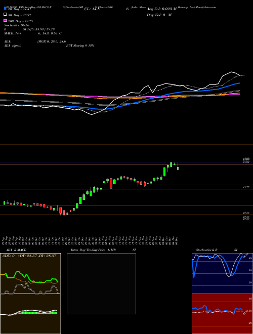
Task: Click the 'Stochastics: 96.56' readout
Action: tap(16, 25)
